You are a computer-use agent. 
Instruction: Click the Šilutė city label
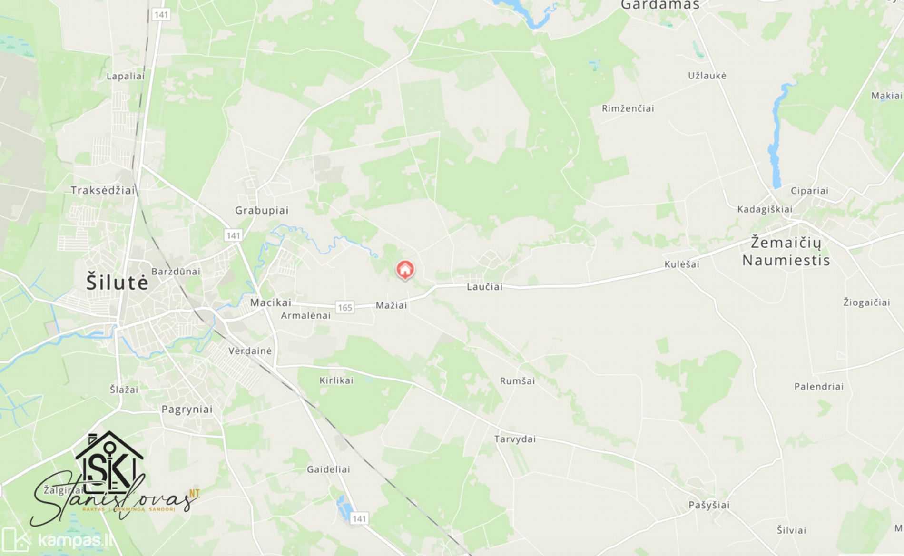pyautogui.click(x=118, y=283)
